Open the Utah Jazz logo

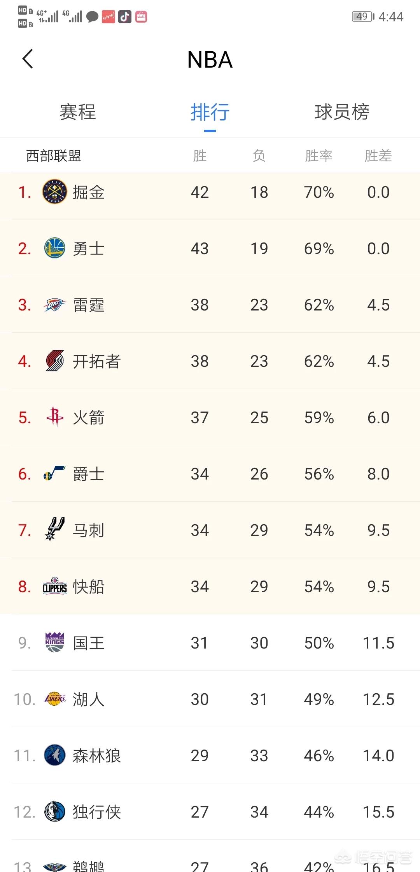pos(54,473)
